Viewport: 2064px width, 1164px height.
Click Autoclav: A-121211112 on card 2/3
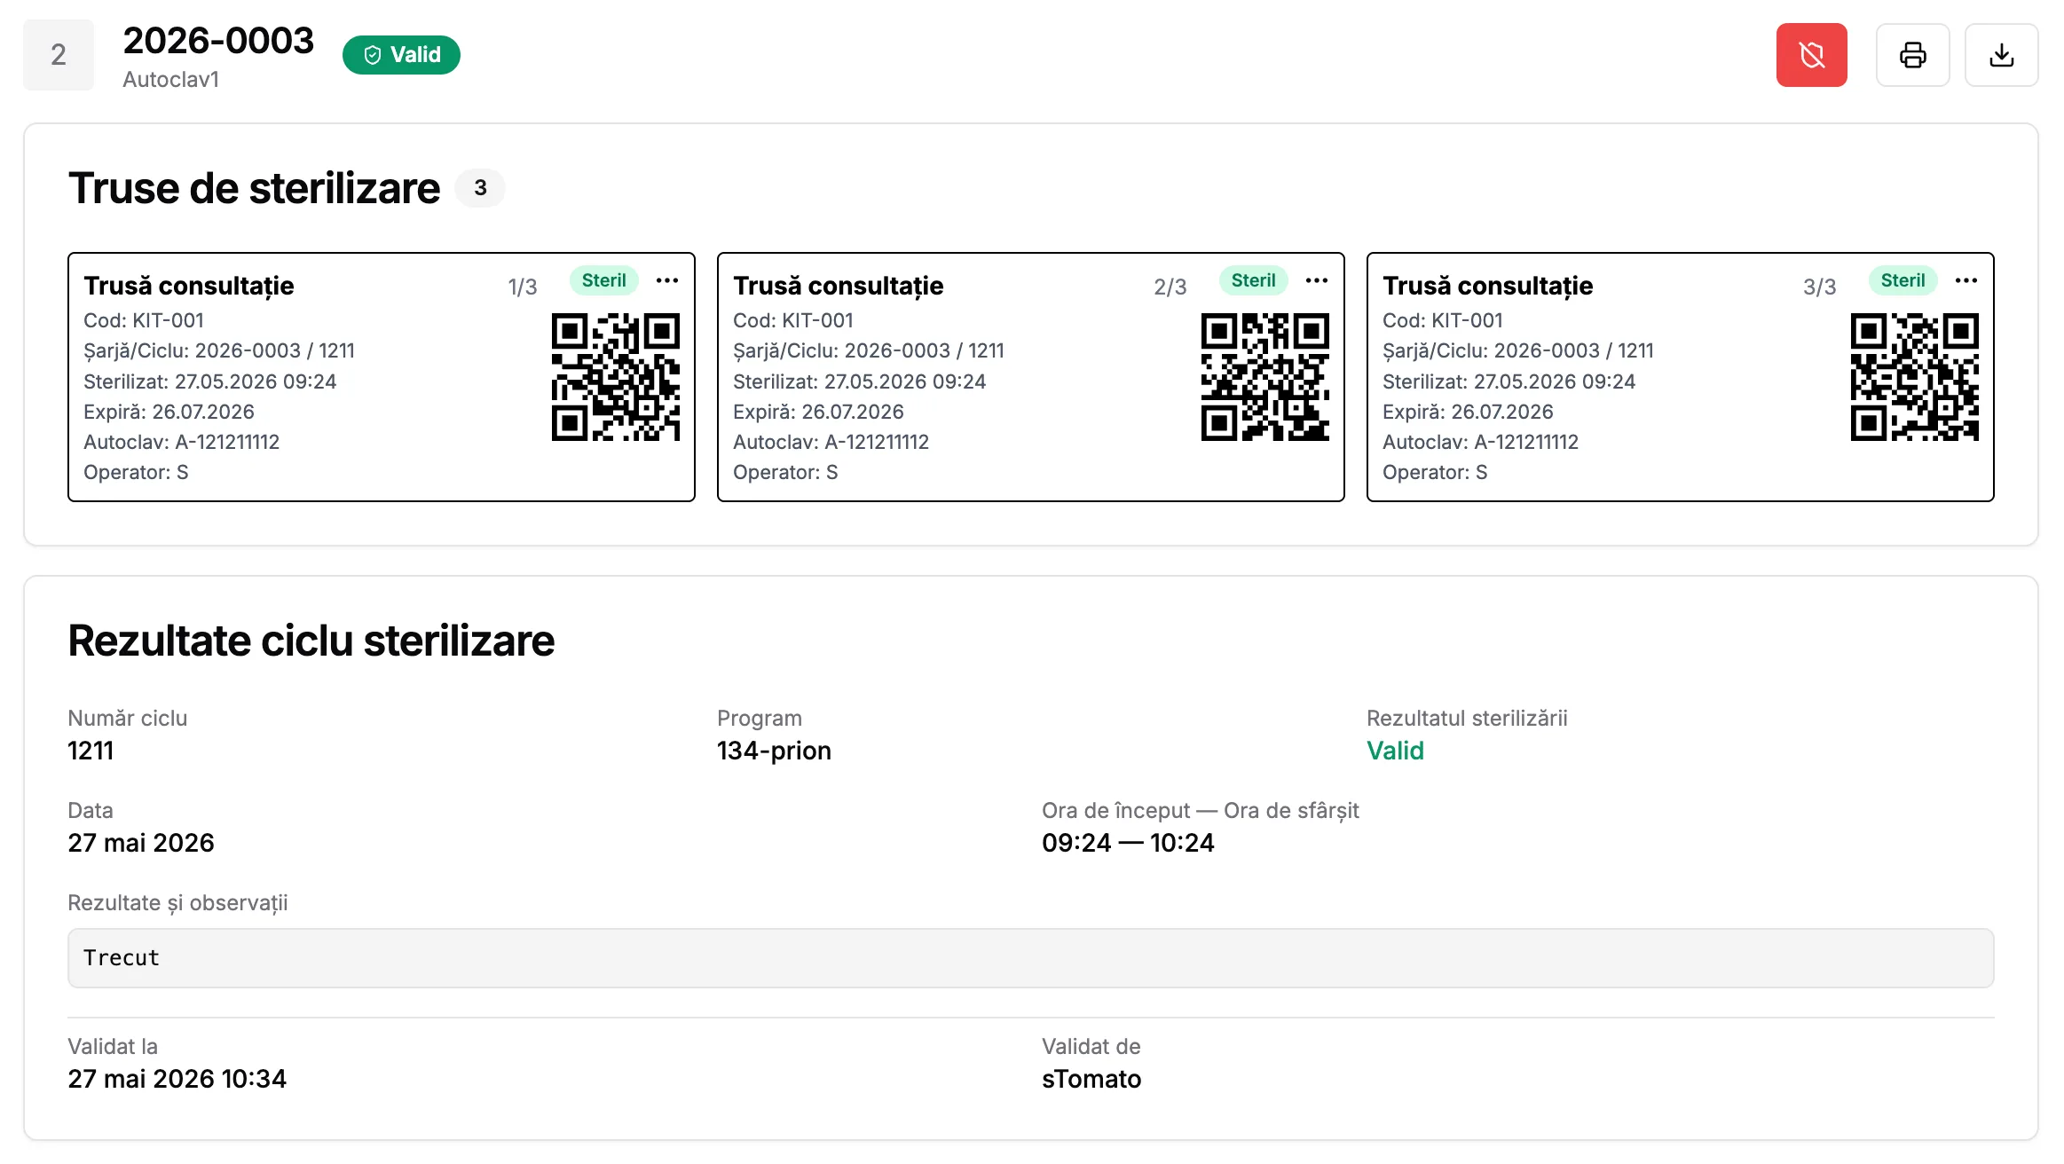point(831,442)
